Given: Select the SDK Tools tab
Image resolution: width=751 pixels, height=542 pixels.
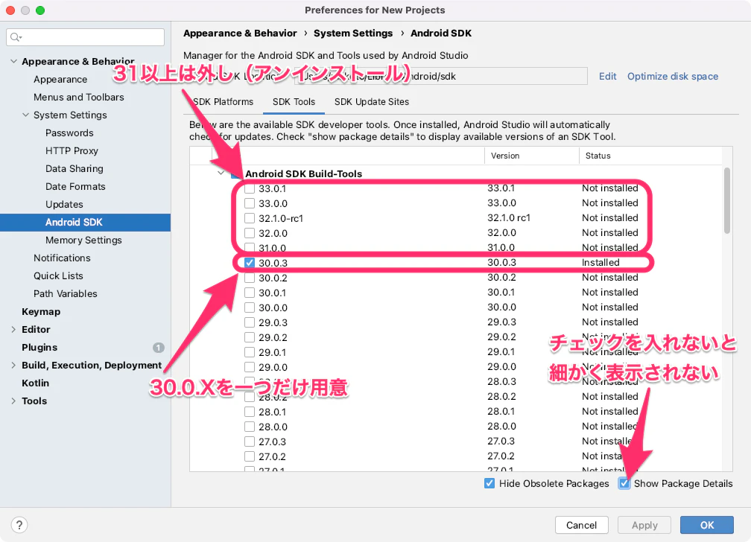Looking at the screenshot, I should 294,101.
